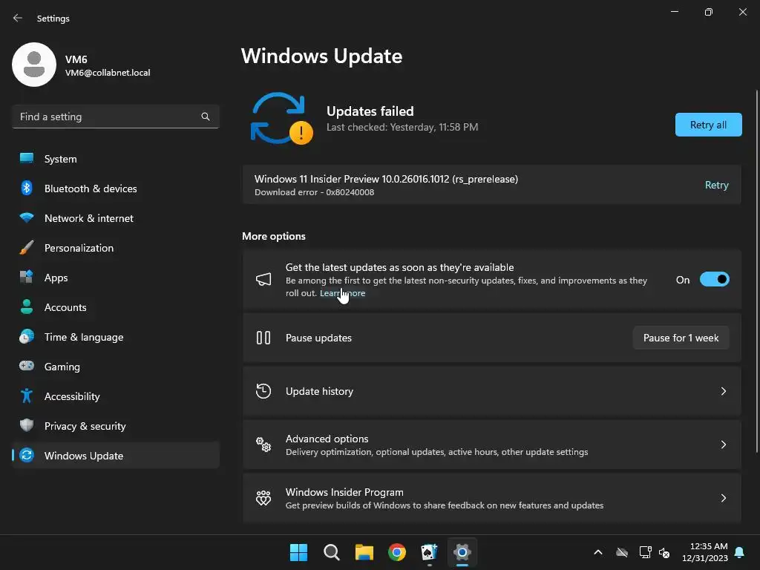Open the Solitaire app on the taskbar
Screen dimensions: 760x570
(430, 552)
